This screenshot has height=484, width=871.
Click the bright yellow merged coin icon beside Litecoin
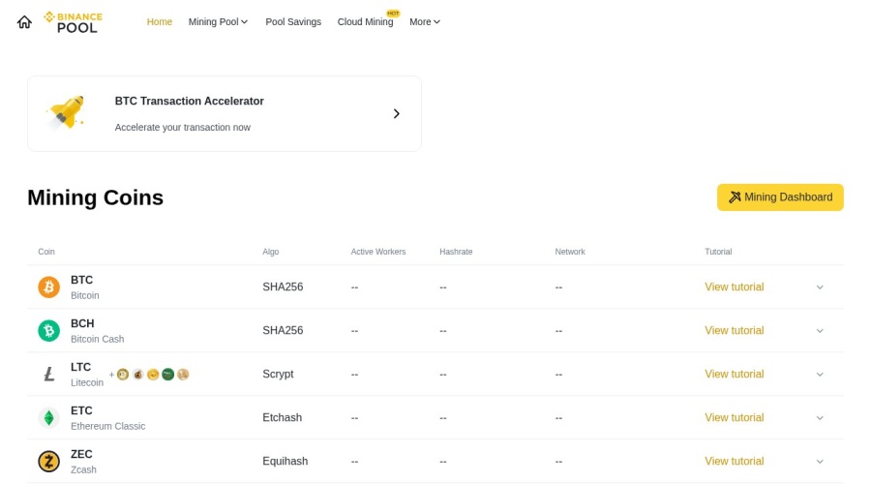(153, 375)
